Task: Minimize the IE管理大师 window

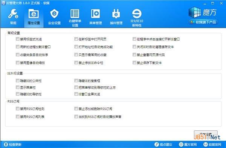Action: coord(205,3)
